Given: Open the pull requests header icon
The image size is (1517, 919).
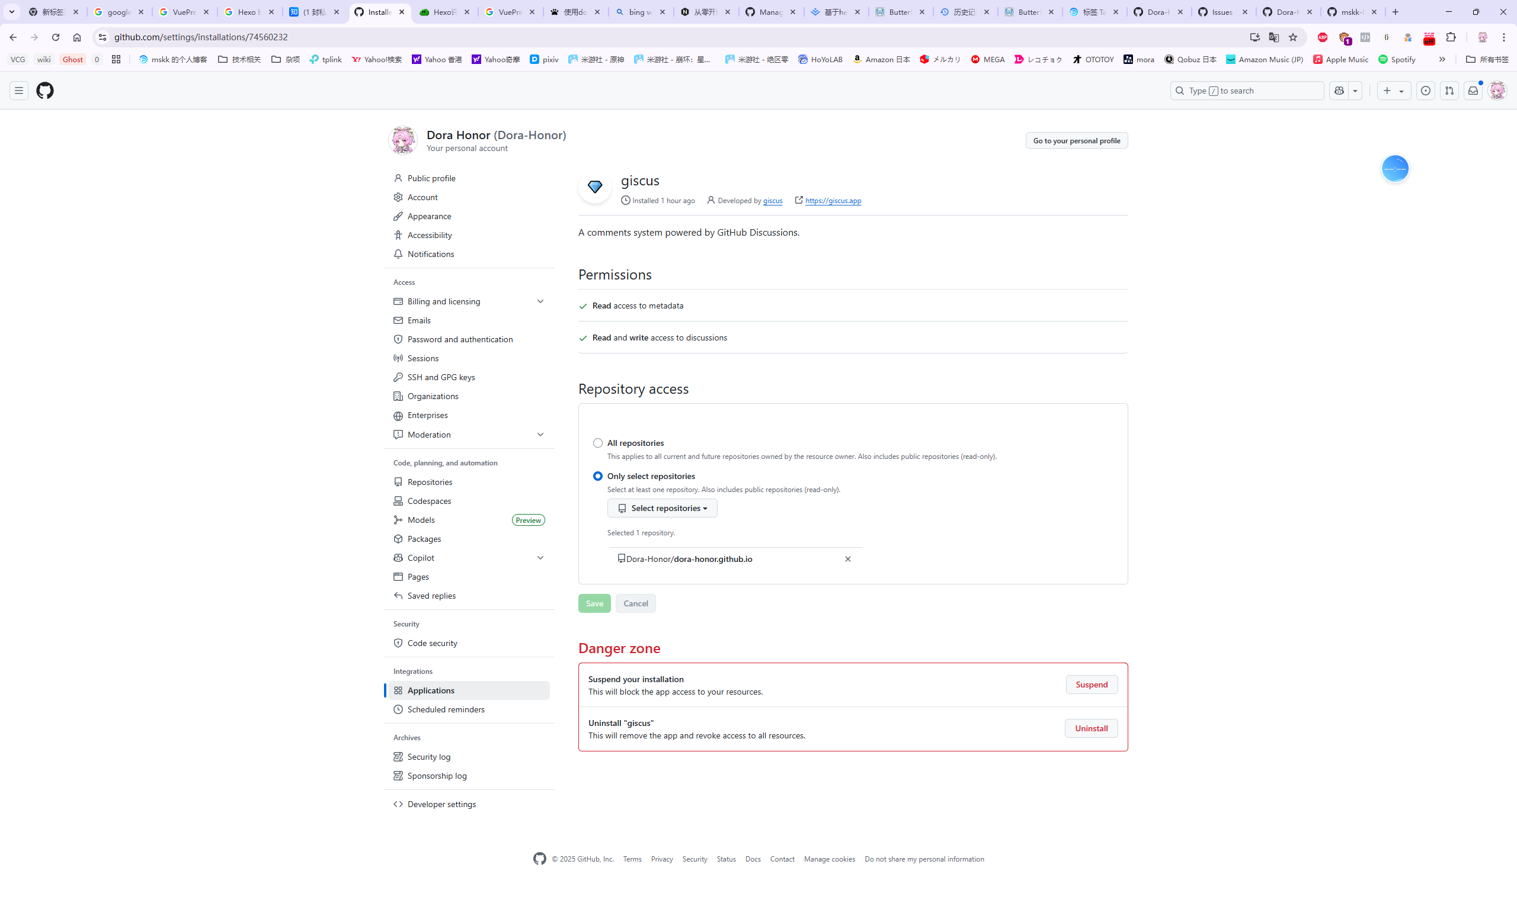Looking at the screenshot, I should tap(1449, 91).
